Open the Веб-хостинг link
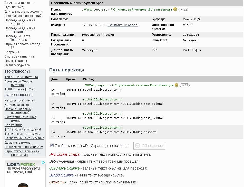Image resolution: width=244 pixels, height=187 pixels. (13, 125)
